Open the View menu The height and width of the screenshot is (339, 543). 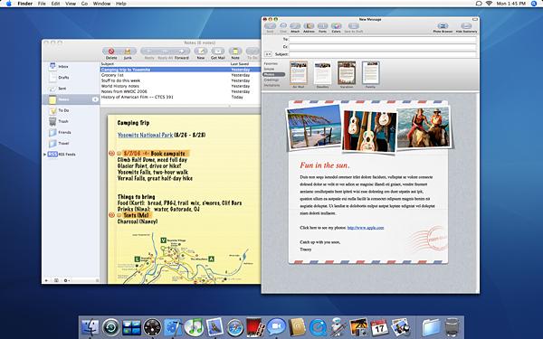(71, 4)
